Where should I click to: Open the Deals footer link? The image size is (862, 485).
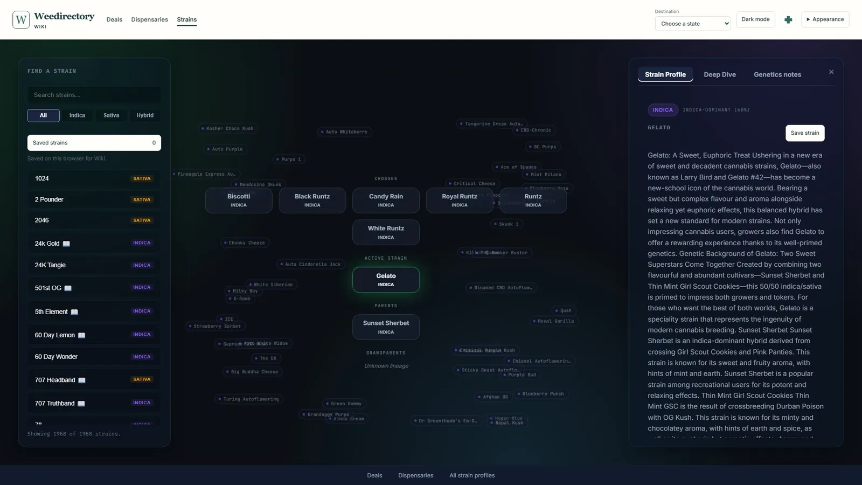(x=374, y=475)
